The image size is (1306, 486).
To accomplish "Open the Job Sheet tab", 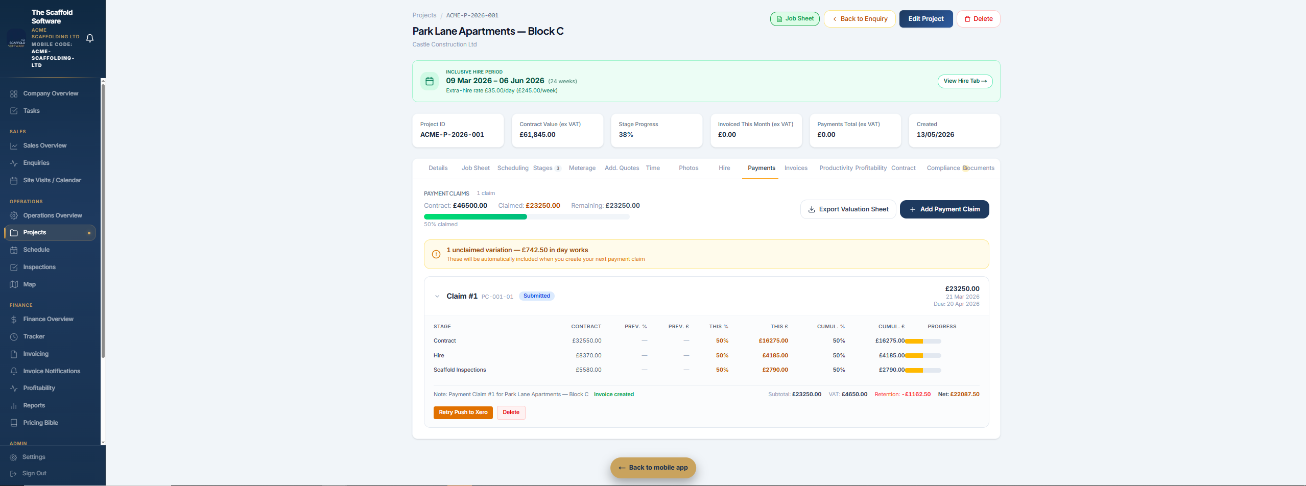I will tap(476, 168).
